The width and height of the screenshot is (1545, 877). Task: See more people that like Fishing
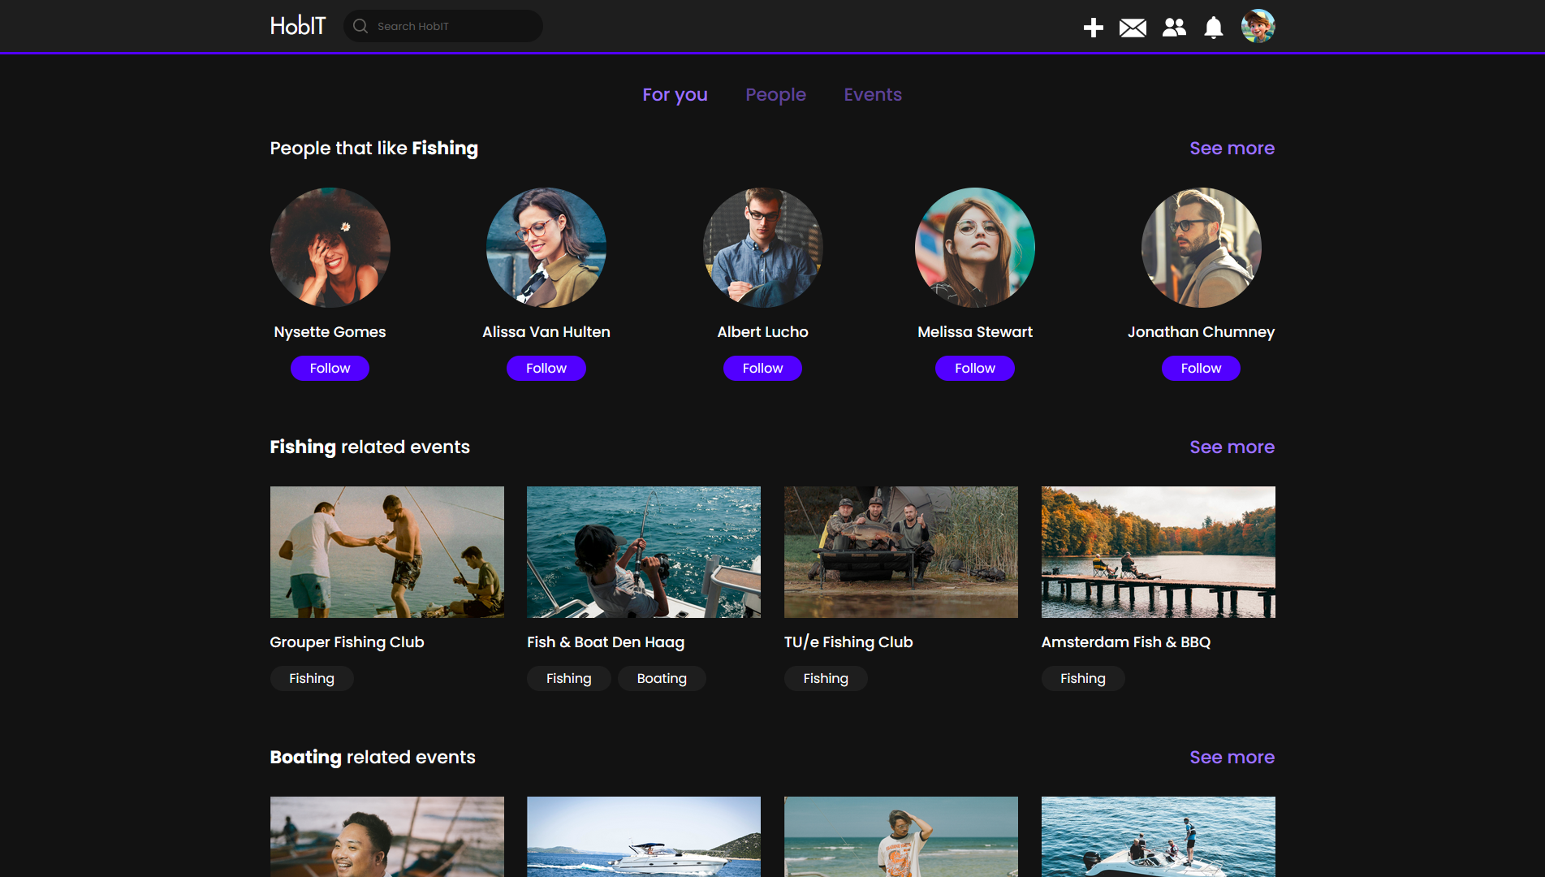(1232, 149)
